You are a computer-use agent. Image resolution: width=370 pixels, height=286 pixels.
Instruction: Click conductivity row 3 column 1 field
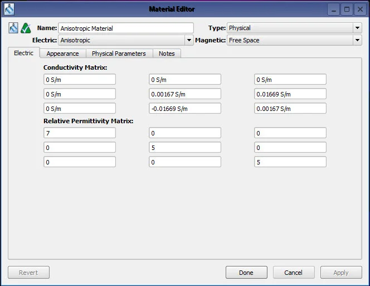tap(80, 108)
